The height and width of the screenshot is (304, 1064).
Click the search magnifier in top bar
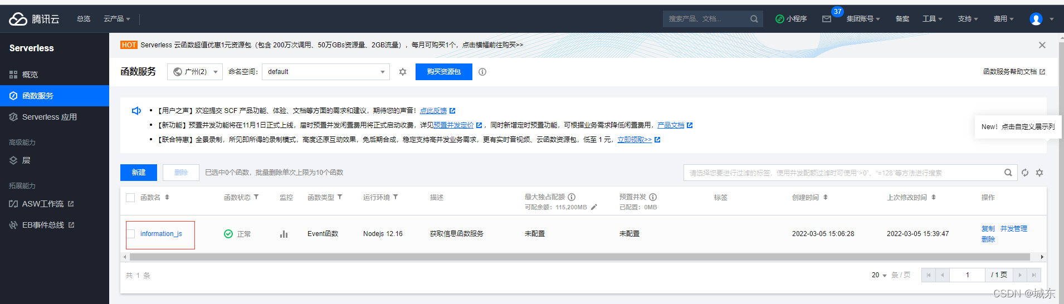click(x=754, y=19)
